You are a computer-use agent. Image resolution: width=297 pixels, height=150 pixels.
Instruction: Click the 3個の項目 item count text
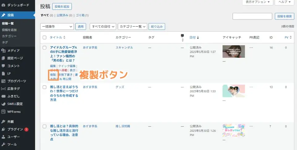(x=287, y=27)
